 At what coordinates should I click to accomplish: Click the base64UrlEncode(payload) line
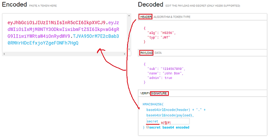(x=170, y=115)
